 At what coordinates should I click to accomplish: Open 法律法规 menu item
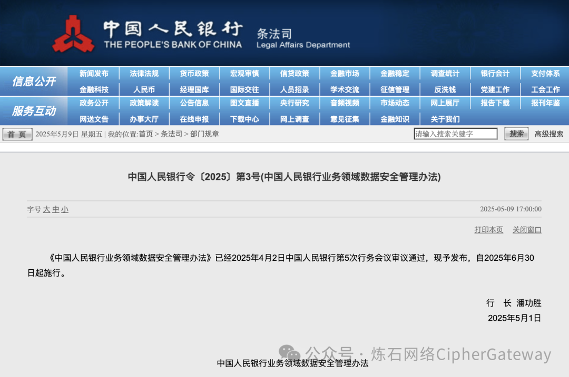point(144,74)
